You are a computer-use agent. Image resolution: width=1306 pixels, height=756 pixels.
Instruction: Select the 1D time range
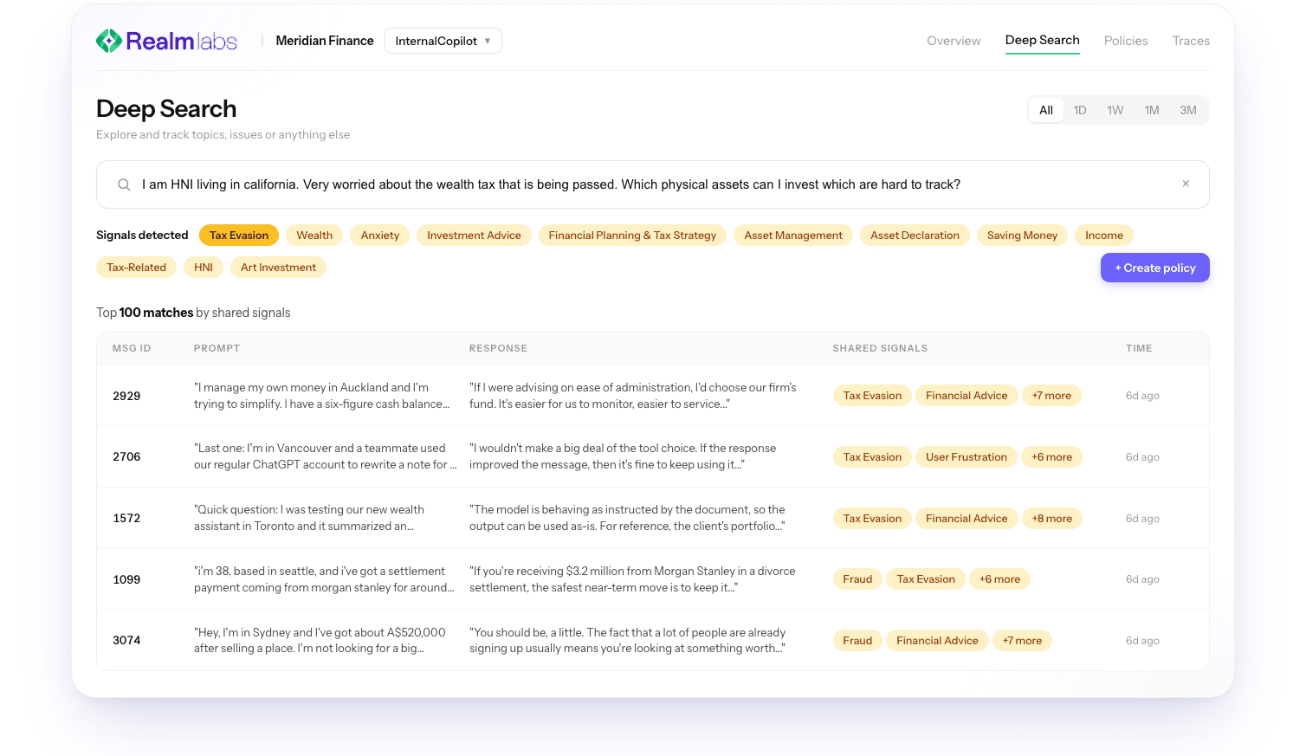[1080, 110]
